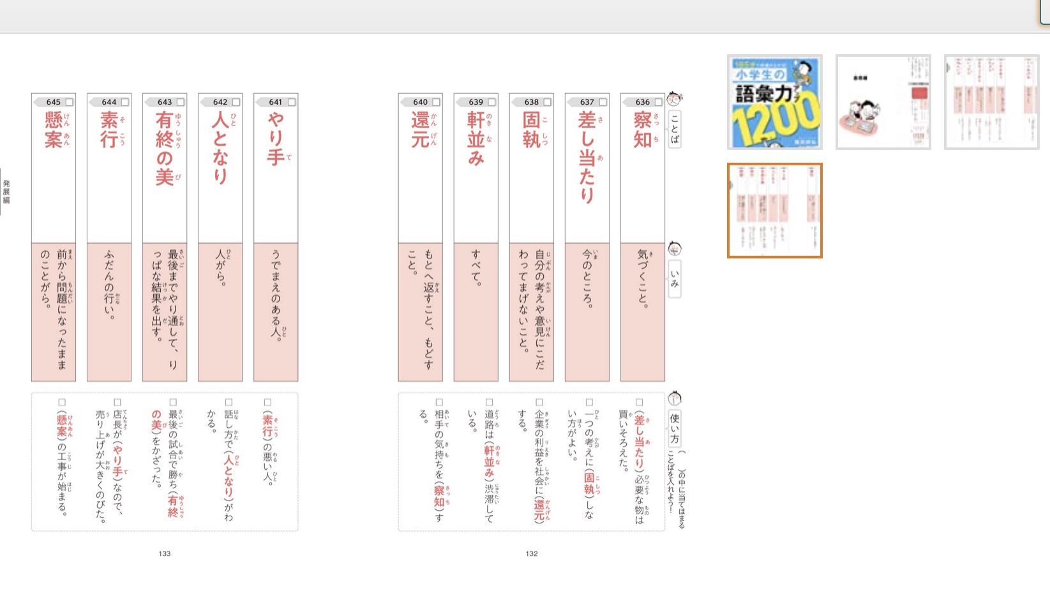
Task: Click the meaning text うでまえのある人
Action: coord(275,296)
